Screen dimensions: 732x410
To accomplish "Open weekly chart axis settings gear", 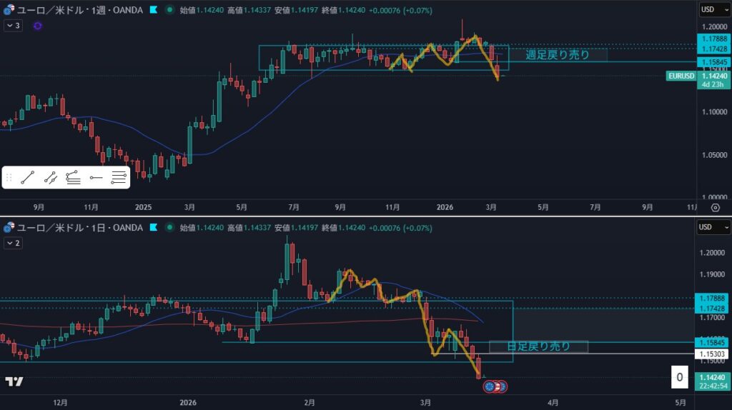I will point(715,207).
